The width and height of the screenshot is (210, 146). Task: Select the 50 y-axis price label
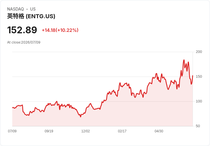tap(198, 126)
